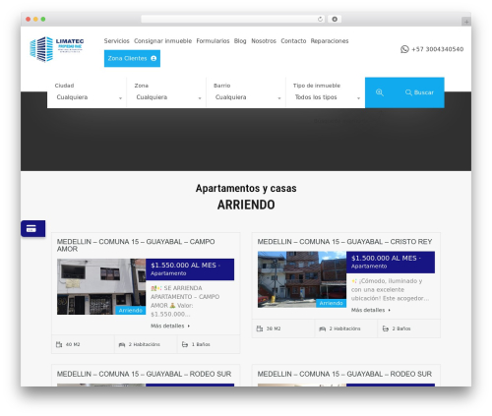Click the Cristo Rey property photo

[302, 279]
